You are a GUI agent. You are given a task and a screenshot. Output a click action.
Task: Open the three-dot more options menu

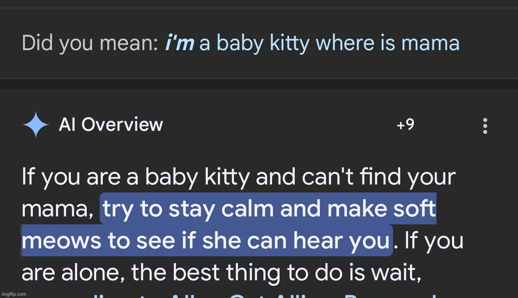pos(485,126)
